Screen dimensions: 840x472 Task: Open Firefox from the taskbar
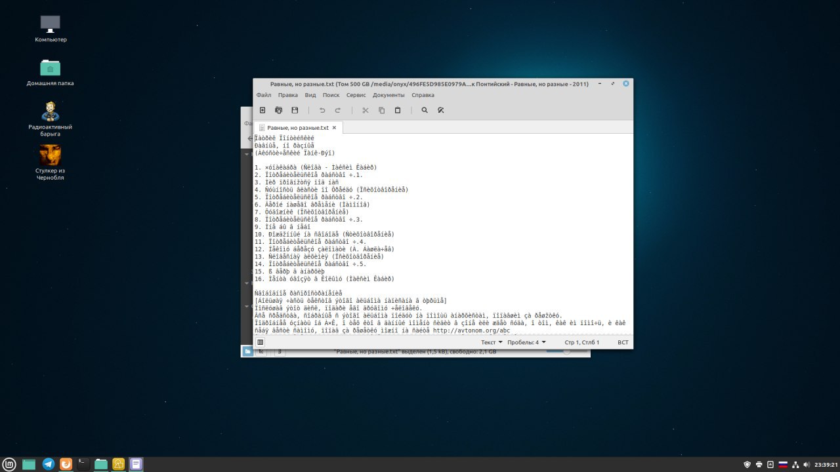click(x=66, y=464)
